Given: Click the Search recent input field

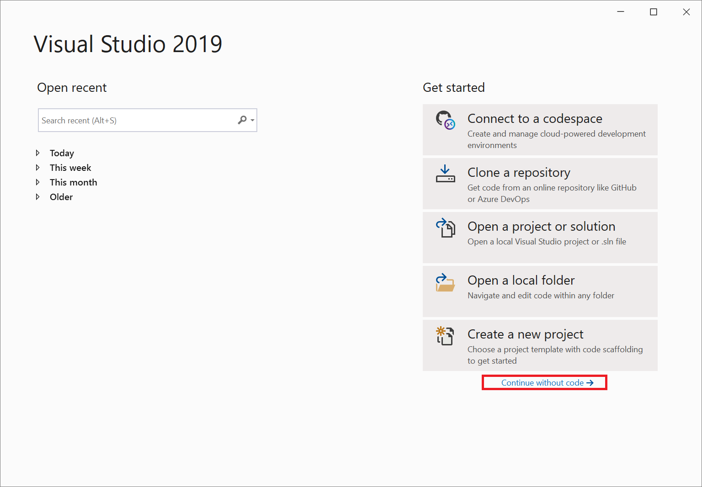Looking at the screenshot, I should tap(137, 120).
